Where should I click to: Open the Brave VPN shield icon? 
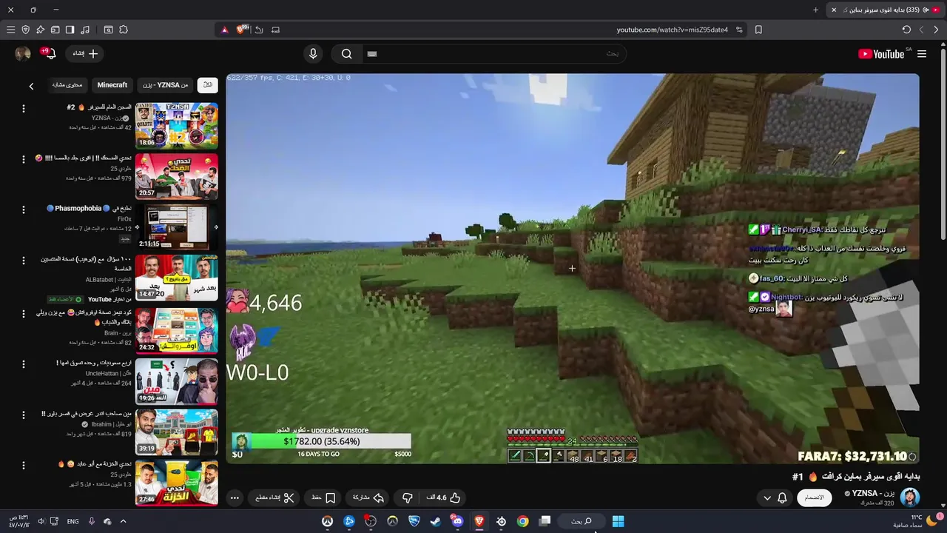pos(26,30)
